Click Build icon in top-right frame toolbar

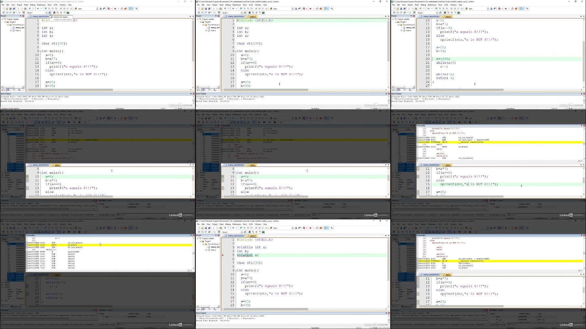[398, 13]
